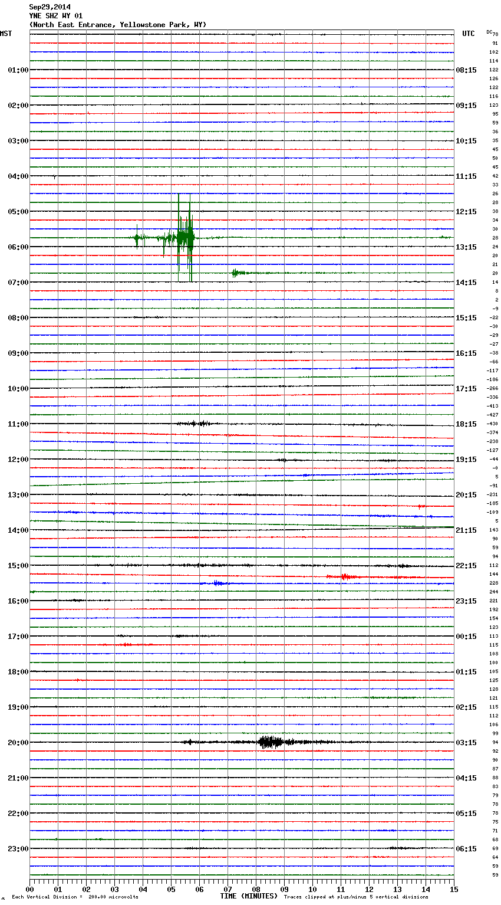This screenshot has height=905, width=501.
Task: Select the "17:00" MST hour label
Action: (x=18, y=637)
